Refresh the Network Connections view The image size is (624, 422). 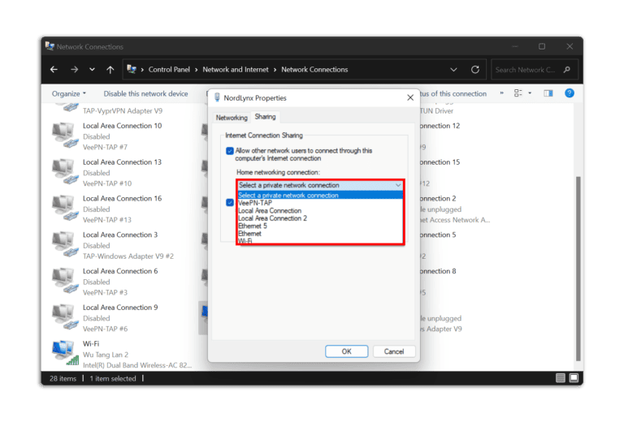click(x=475, y=70)
